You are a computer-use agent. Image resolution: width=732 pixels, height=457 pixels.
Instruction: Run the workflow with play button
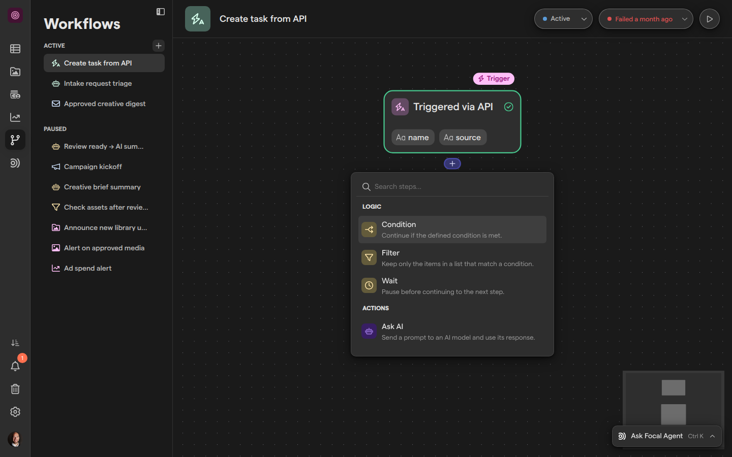(710, 19)
